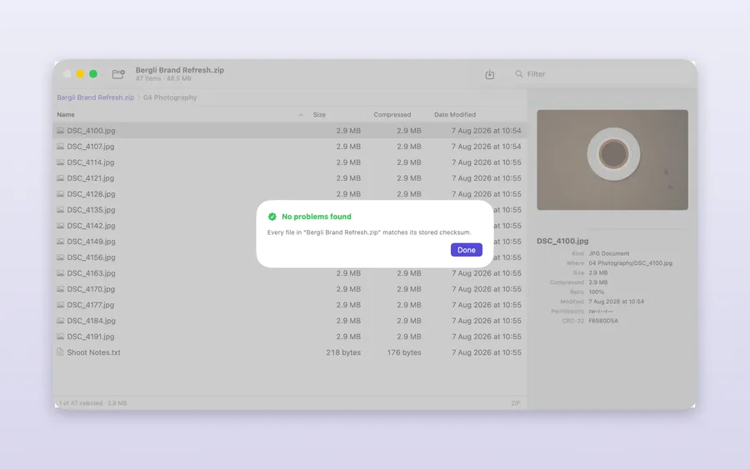
Task: Click the No problems found heading
Action: coord(316,217)
